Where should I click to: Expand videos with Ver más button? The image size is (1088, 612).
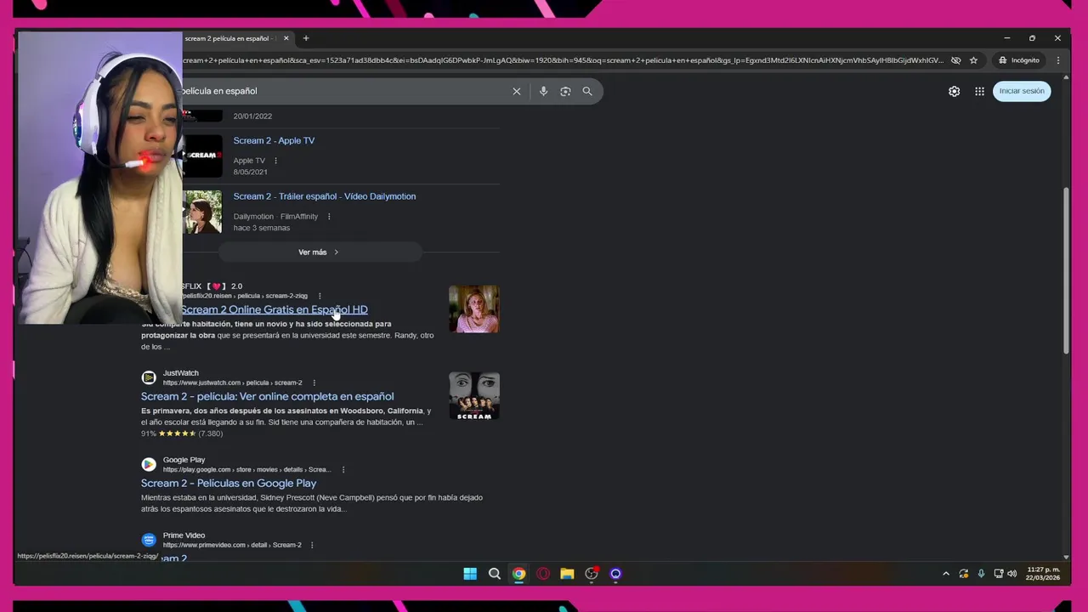point(319,252)
